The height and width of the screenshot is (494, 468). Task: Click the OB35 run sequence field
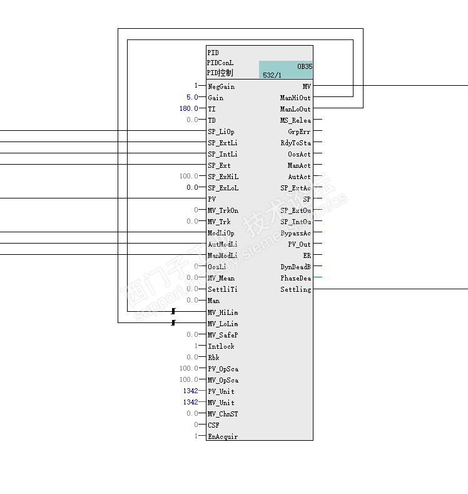click(305, 66)
